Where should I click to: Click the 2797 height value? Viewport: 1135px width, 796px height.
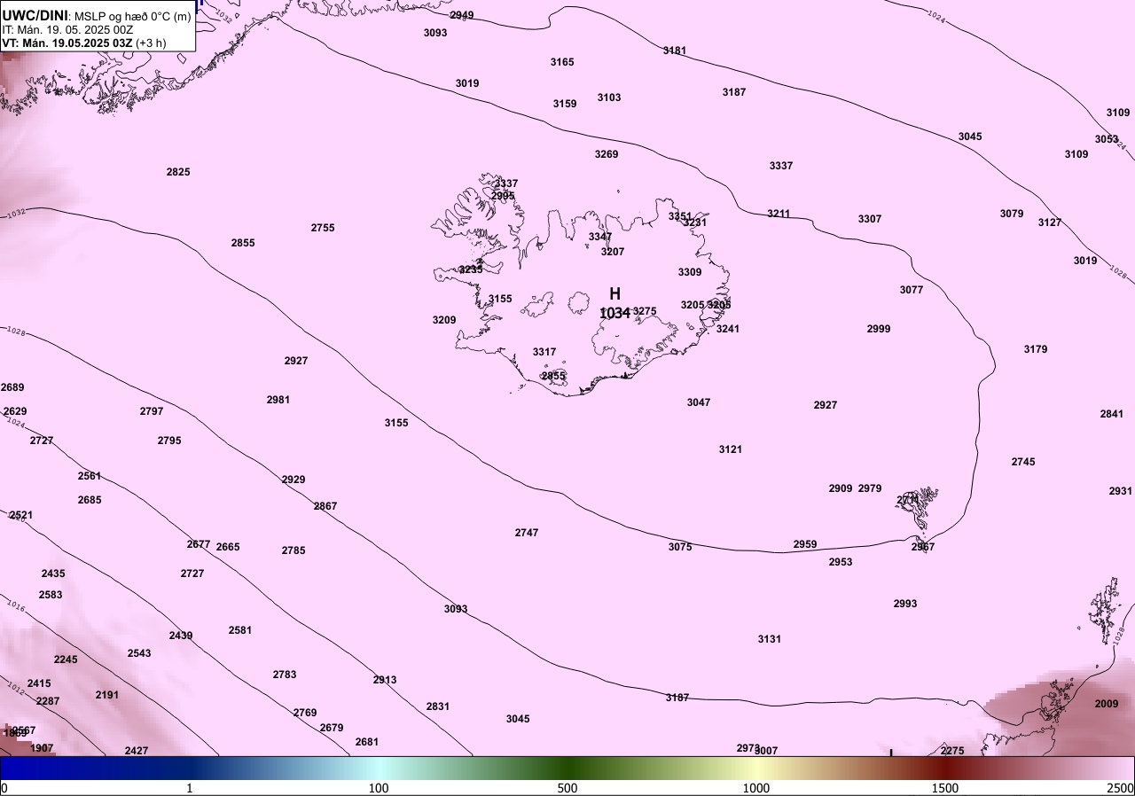click(x=152, y=411)
